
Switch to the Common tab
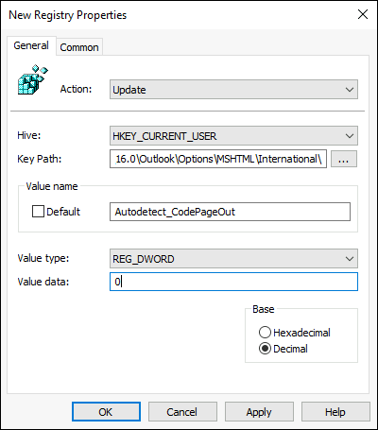pyautogui.click(x=79, y=47)
